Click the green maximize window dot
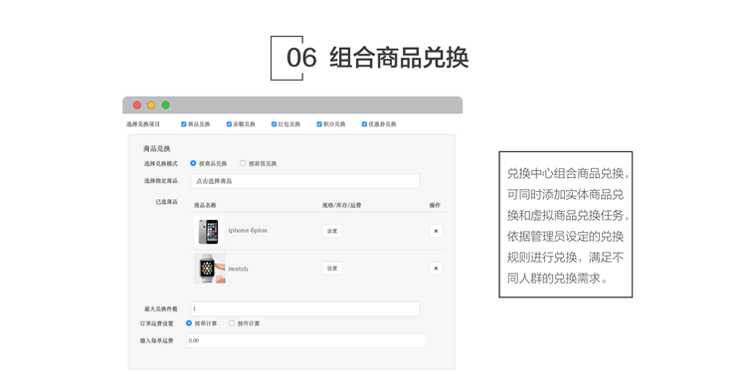Image resolution: width=746 pixels, height=390 pixels. [165, 105]
